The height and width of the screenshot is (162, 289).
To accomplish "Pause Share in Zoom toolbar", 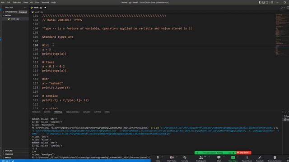I will click(x=247, y=158).
